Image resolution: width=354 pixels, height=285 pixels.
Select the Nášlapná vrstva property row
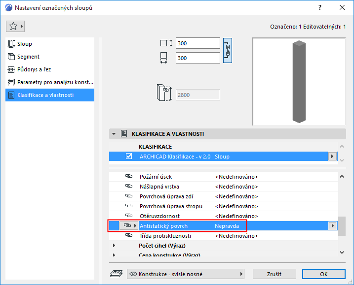coord(223,187)
